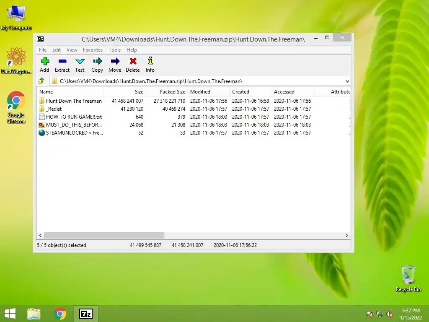Viewport: 429px width, 322px height.
Task: Click the 7-Zip taskbar button
Action: pos(85,314)
